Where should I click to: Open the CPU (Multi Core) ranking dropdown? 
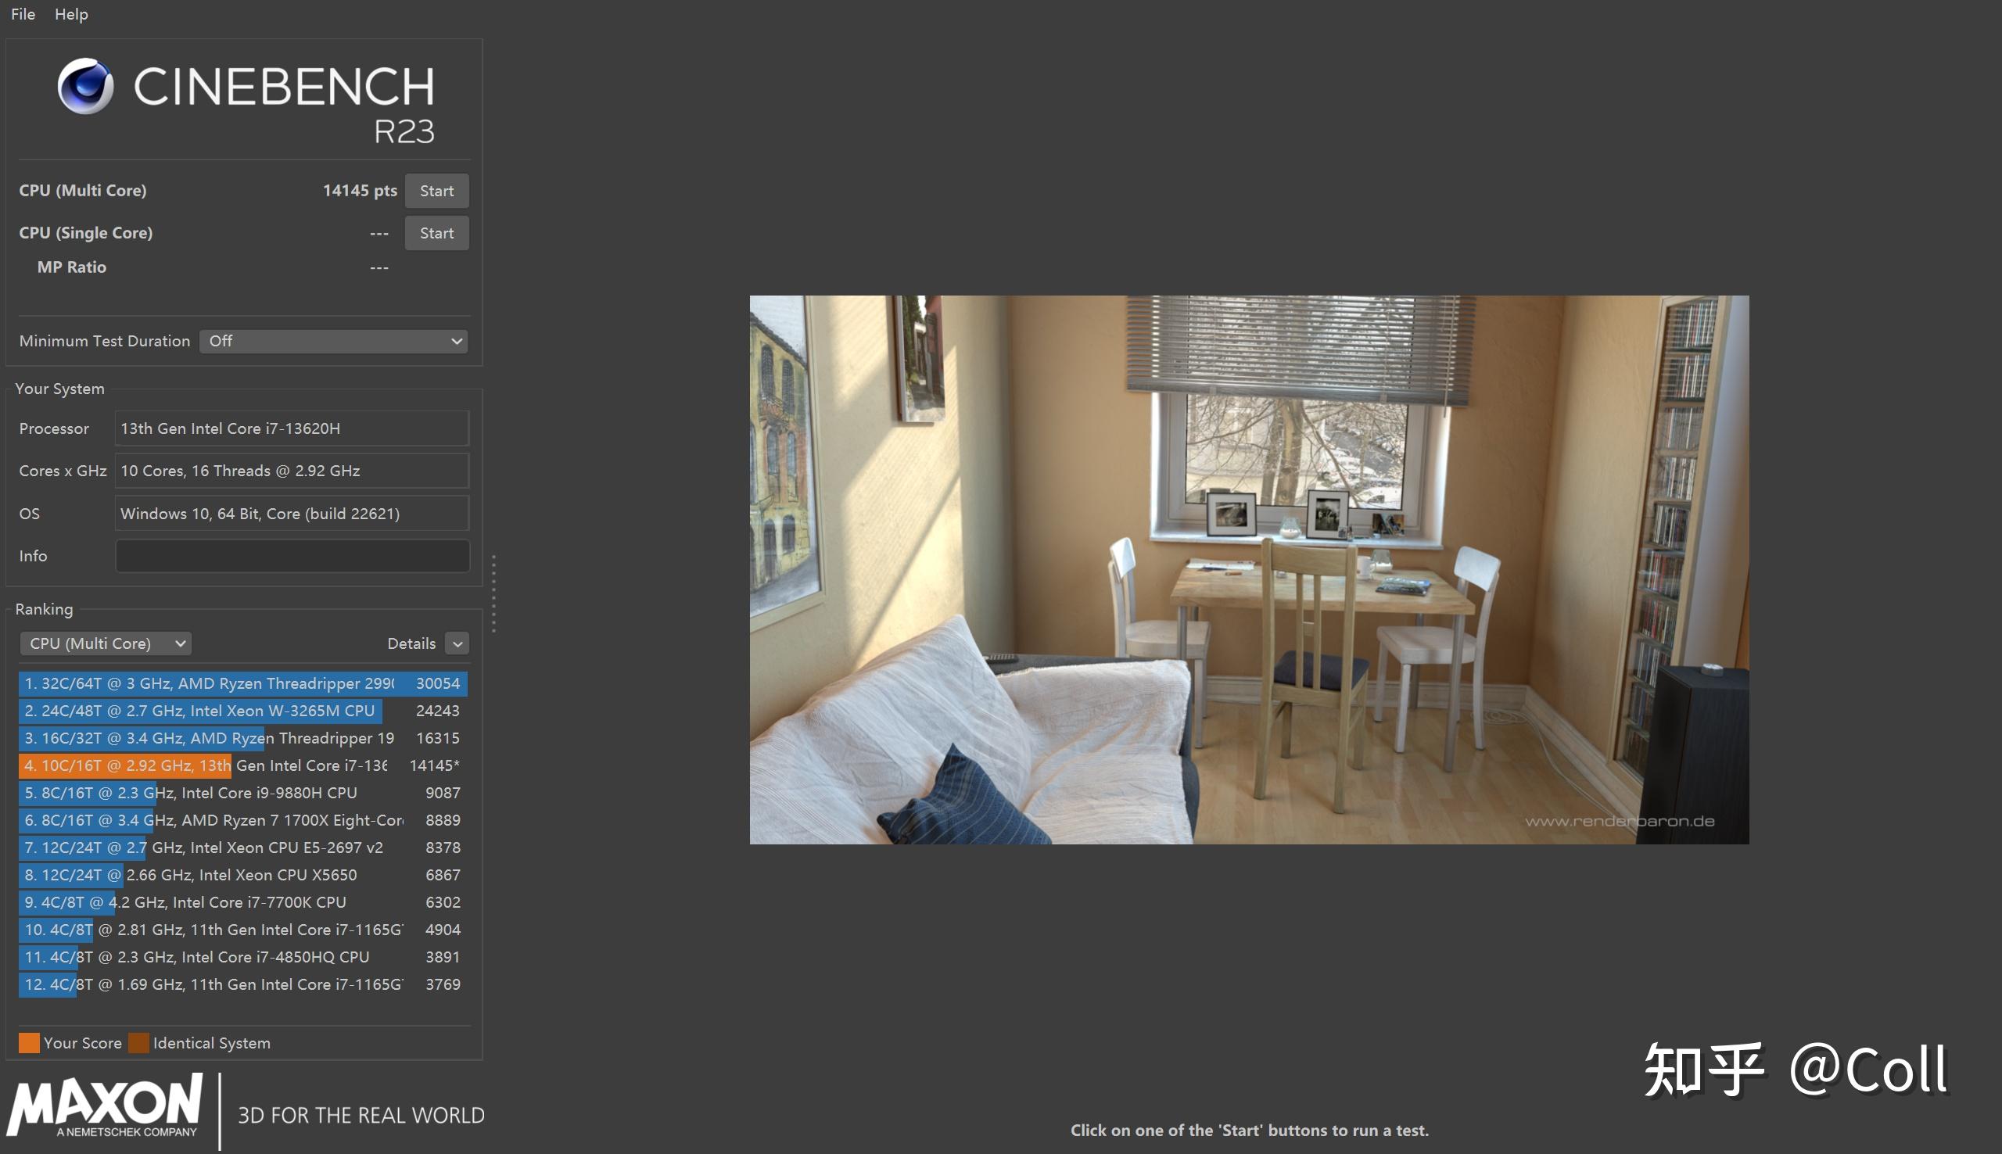106,643
